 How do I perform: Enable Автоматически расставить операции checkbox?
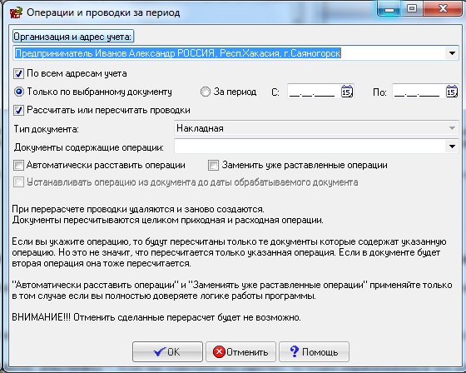point(18,165)
